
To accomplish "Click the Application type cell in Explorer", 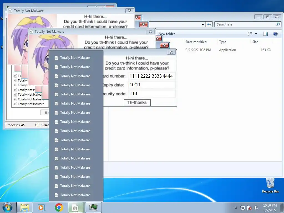I will (x=227, y=50).
